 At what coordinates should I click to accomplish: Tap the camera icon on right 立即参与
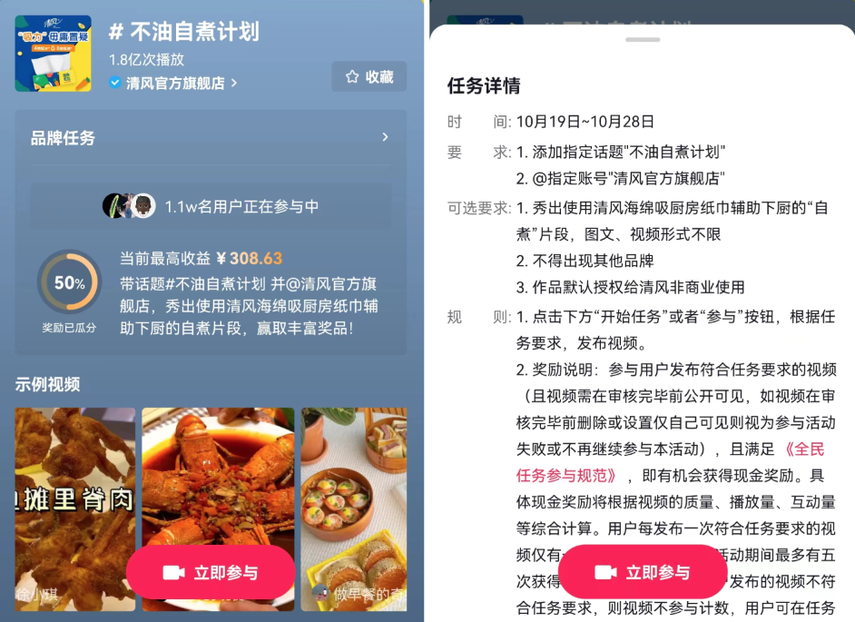(x=605, y=572)
